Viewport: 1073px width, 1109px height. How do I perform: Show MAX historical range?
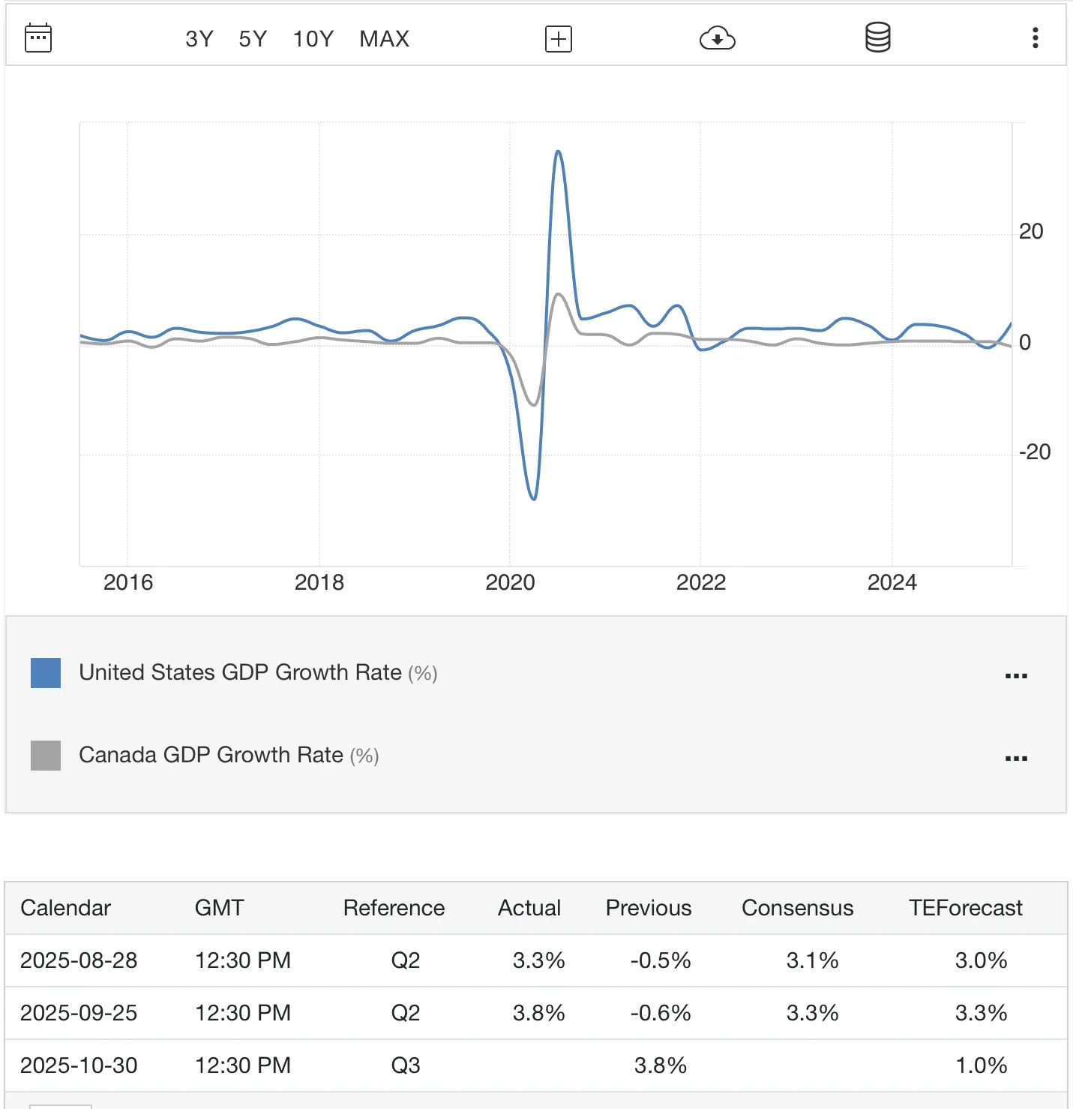384,39
